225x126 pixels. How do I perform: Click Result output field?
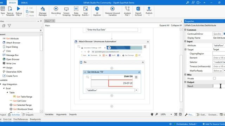219,86
